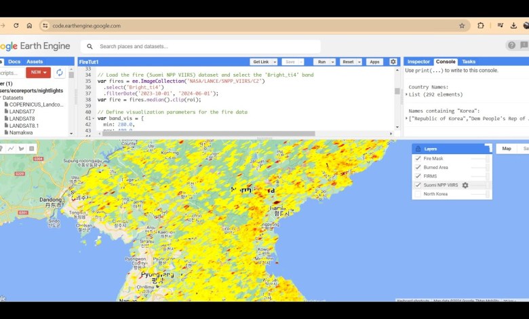Uncheck the FIRMS layer
The width and height of the screenshot is (529, 319).
click(418, 176)
